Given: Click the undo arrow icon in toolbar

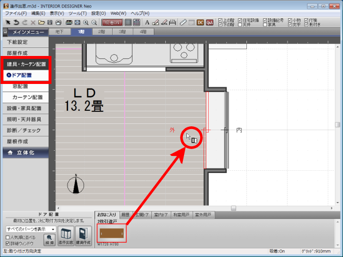Looking at the screenshot, I should [x=15, y=22].
